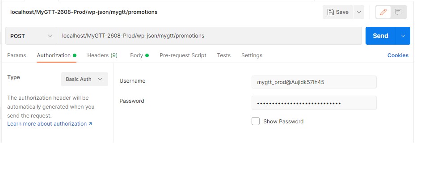Enable the Show Password checkbox

(256, 121)
